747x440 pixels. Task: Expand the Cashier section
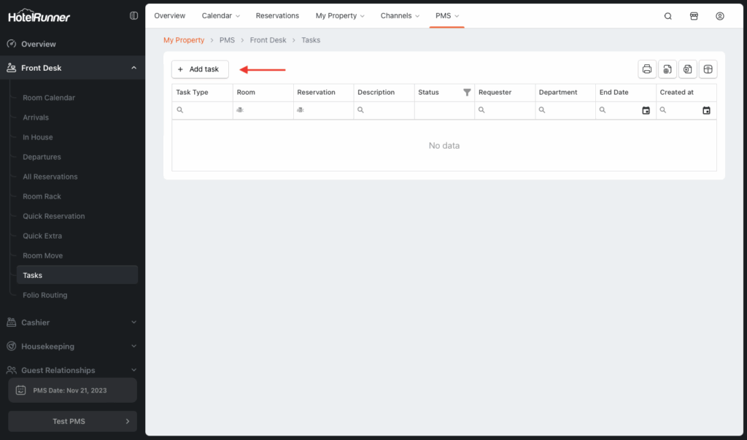tap(133, 323)
